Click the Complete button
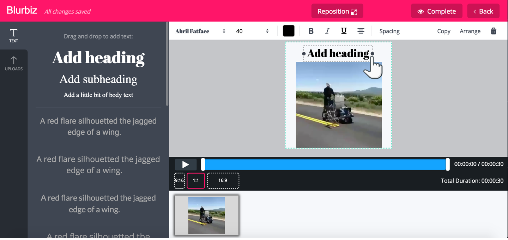 coord(437,11)
